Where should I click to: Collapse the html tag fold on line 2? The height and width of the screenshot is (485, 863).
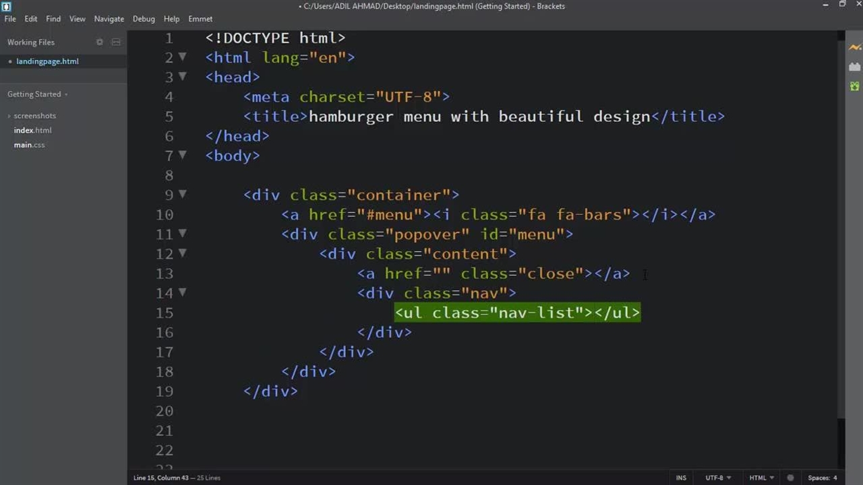pos(182,57)
